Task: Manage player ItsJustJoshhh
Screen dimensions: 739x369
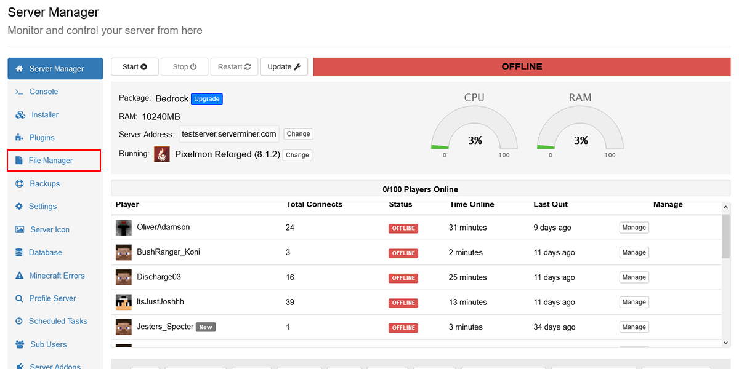Action: 634,302
